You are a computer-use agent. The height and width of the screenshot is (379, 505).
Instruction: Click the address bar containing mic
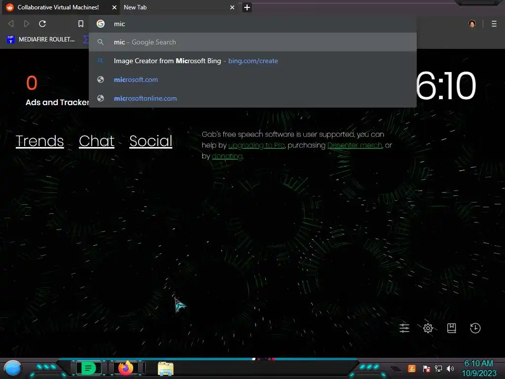tap(253, 24)
